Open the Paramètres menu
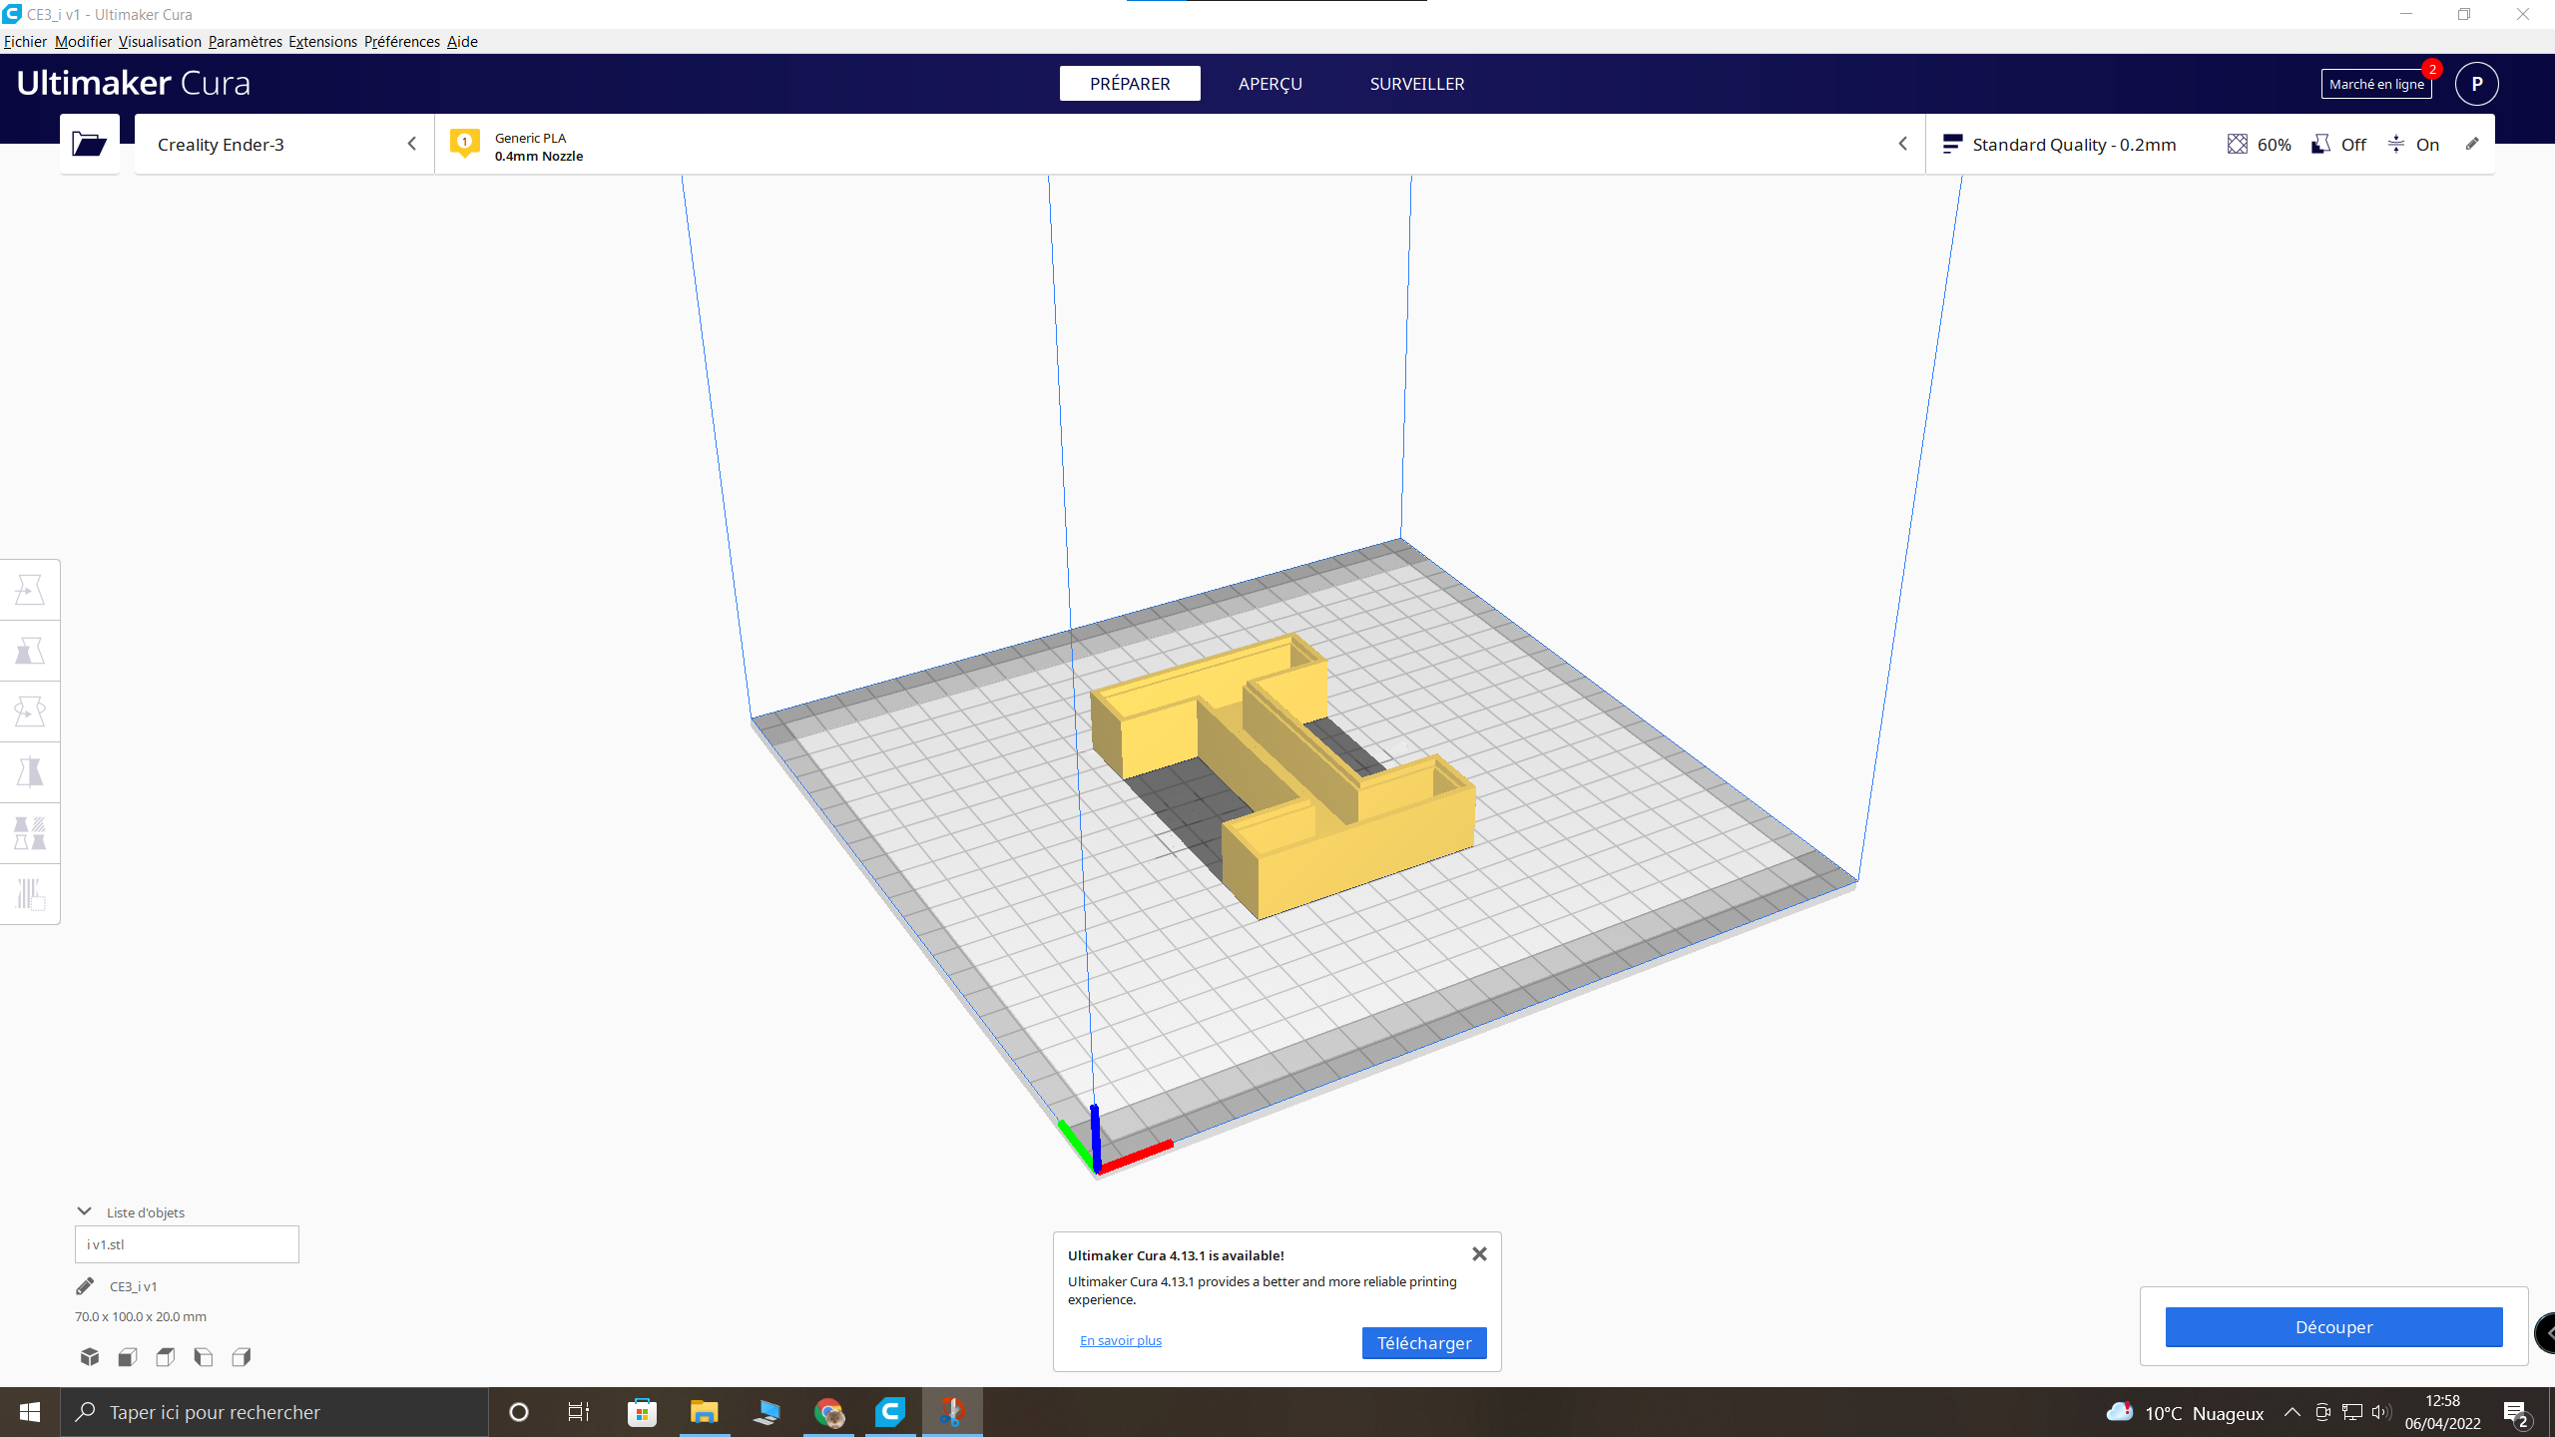 click(246, 41)
